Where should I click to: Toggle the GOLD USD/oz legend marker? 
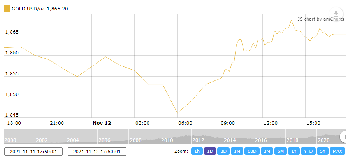click(6, 9)
